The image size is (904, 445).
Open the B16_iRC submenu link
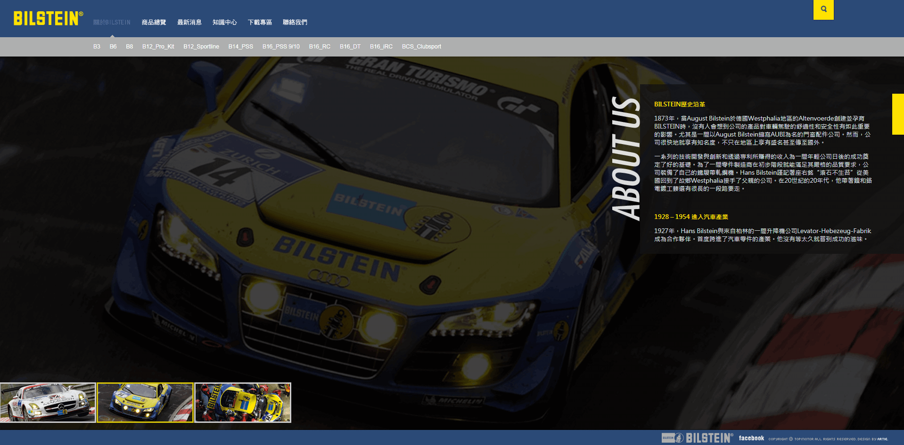tap(381, 47)
